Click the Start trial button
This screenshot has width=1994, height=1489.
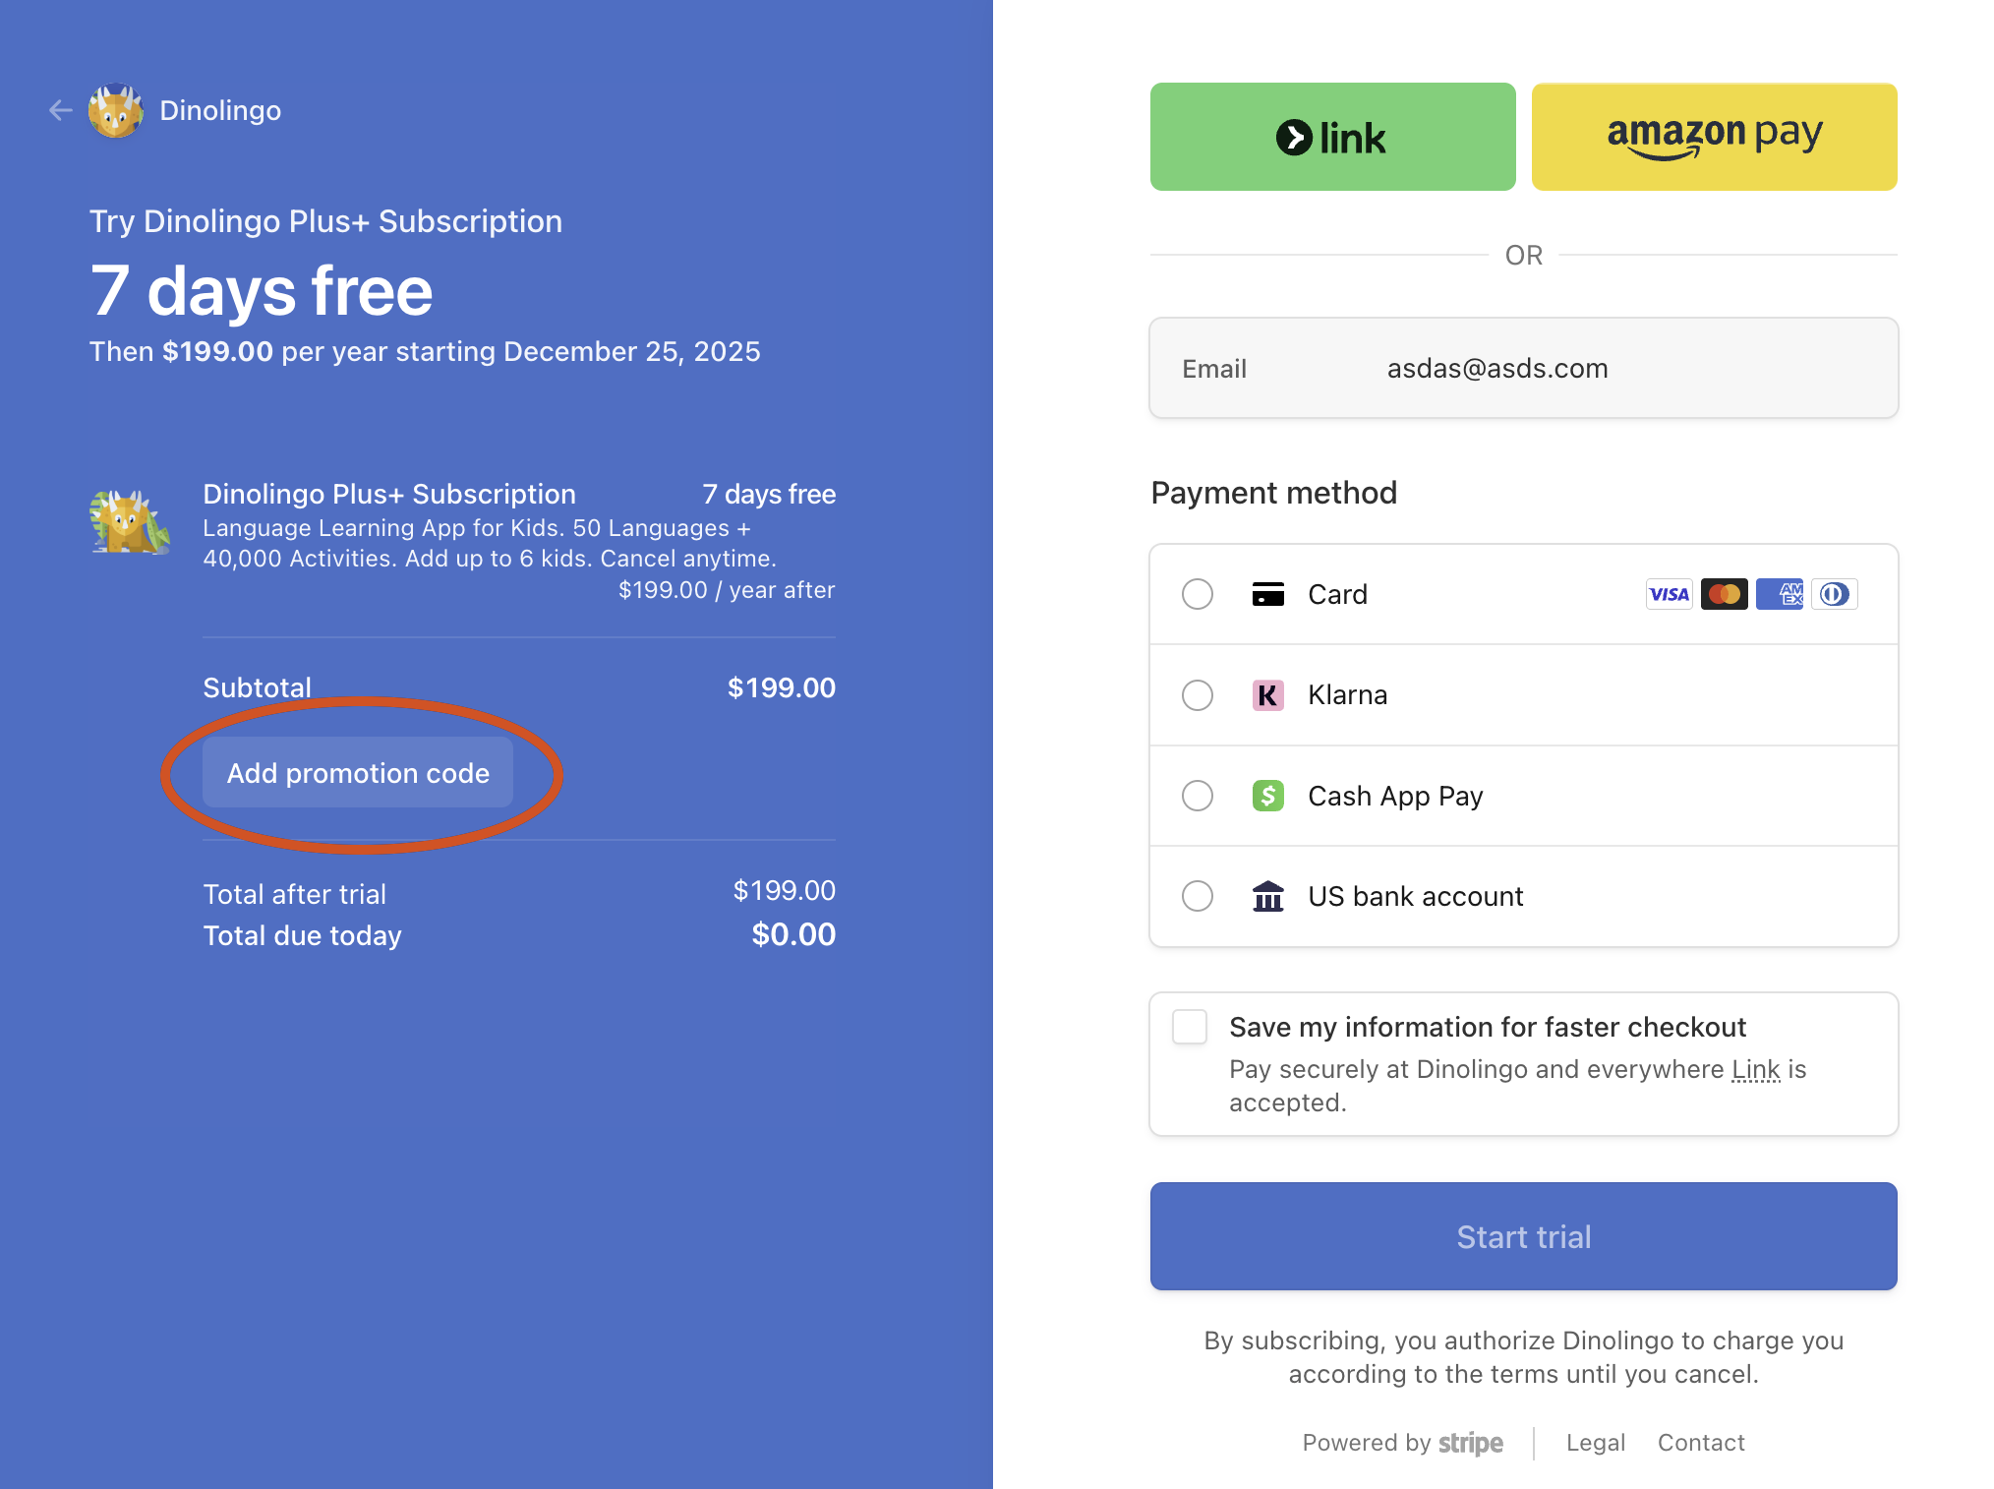click(1523, 1236)
